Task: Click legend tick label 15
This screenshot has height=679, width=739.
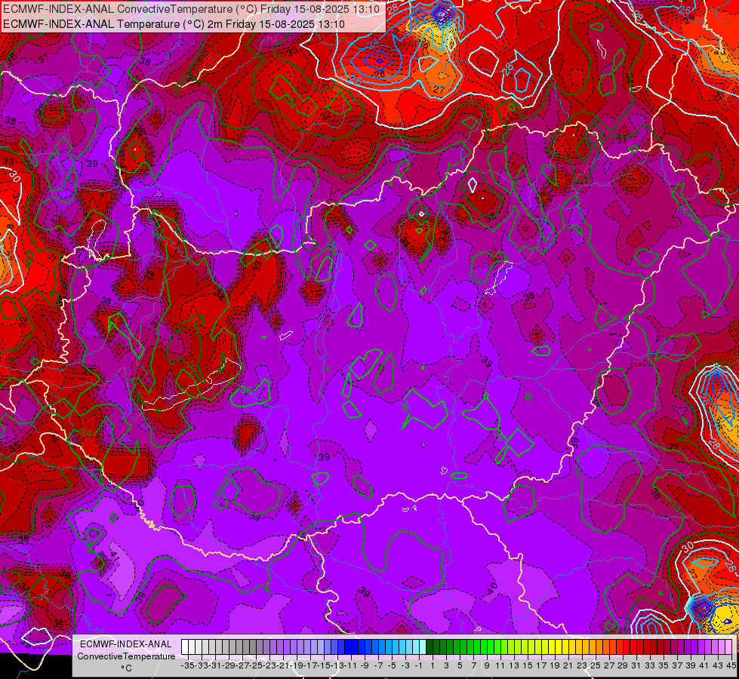Action: point(528,665)
